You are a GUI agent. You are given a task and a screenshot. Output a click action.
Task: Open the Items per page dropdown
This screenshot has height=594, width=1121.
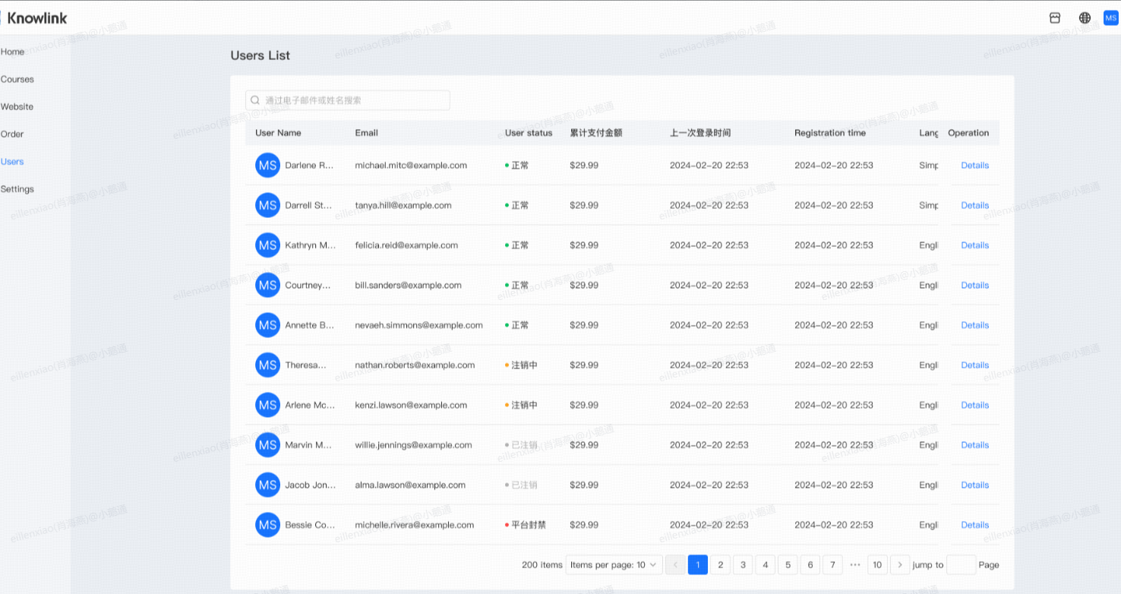coord(614,564)
